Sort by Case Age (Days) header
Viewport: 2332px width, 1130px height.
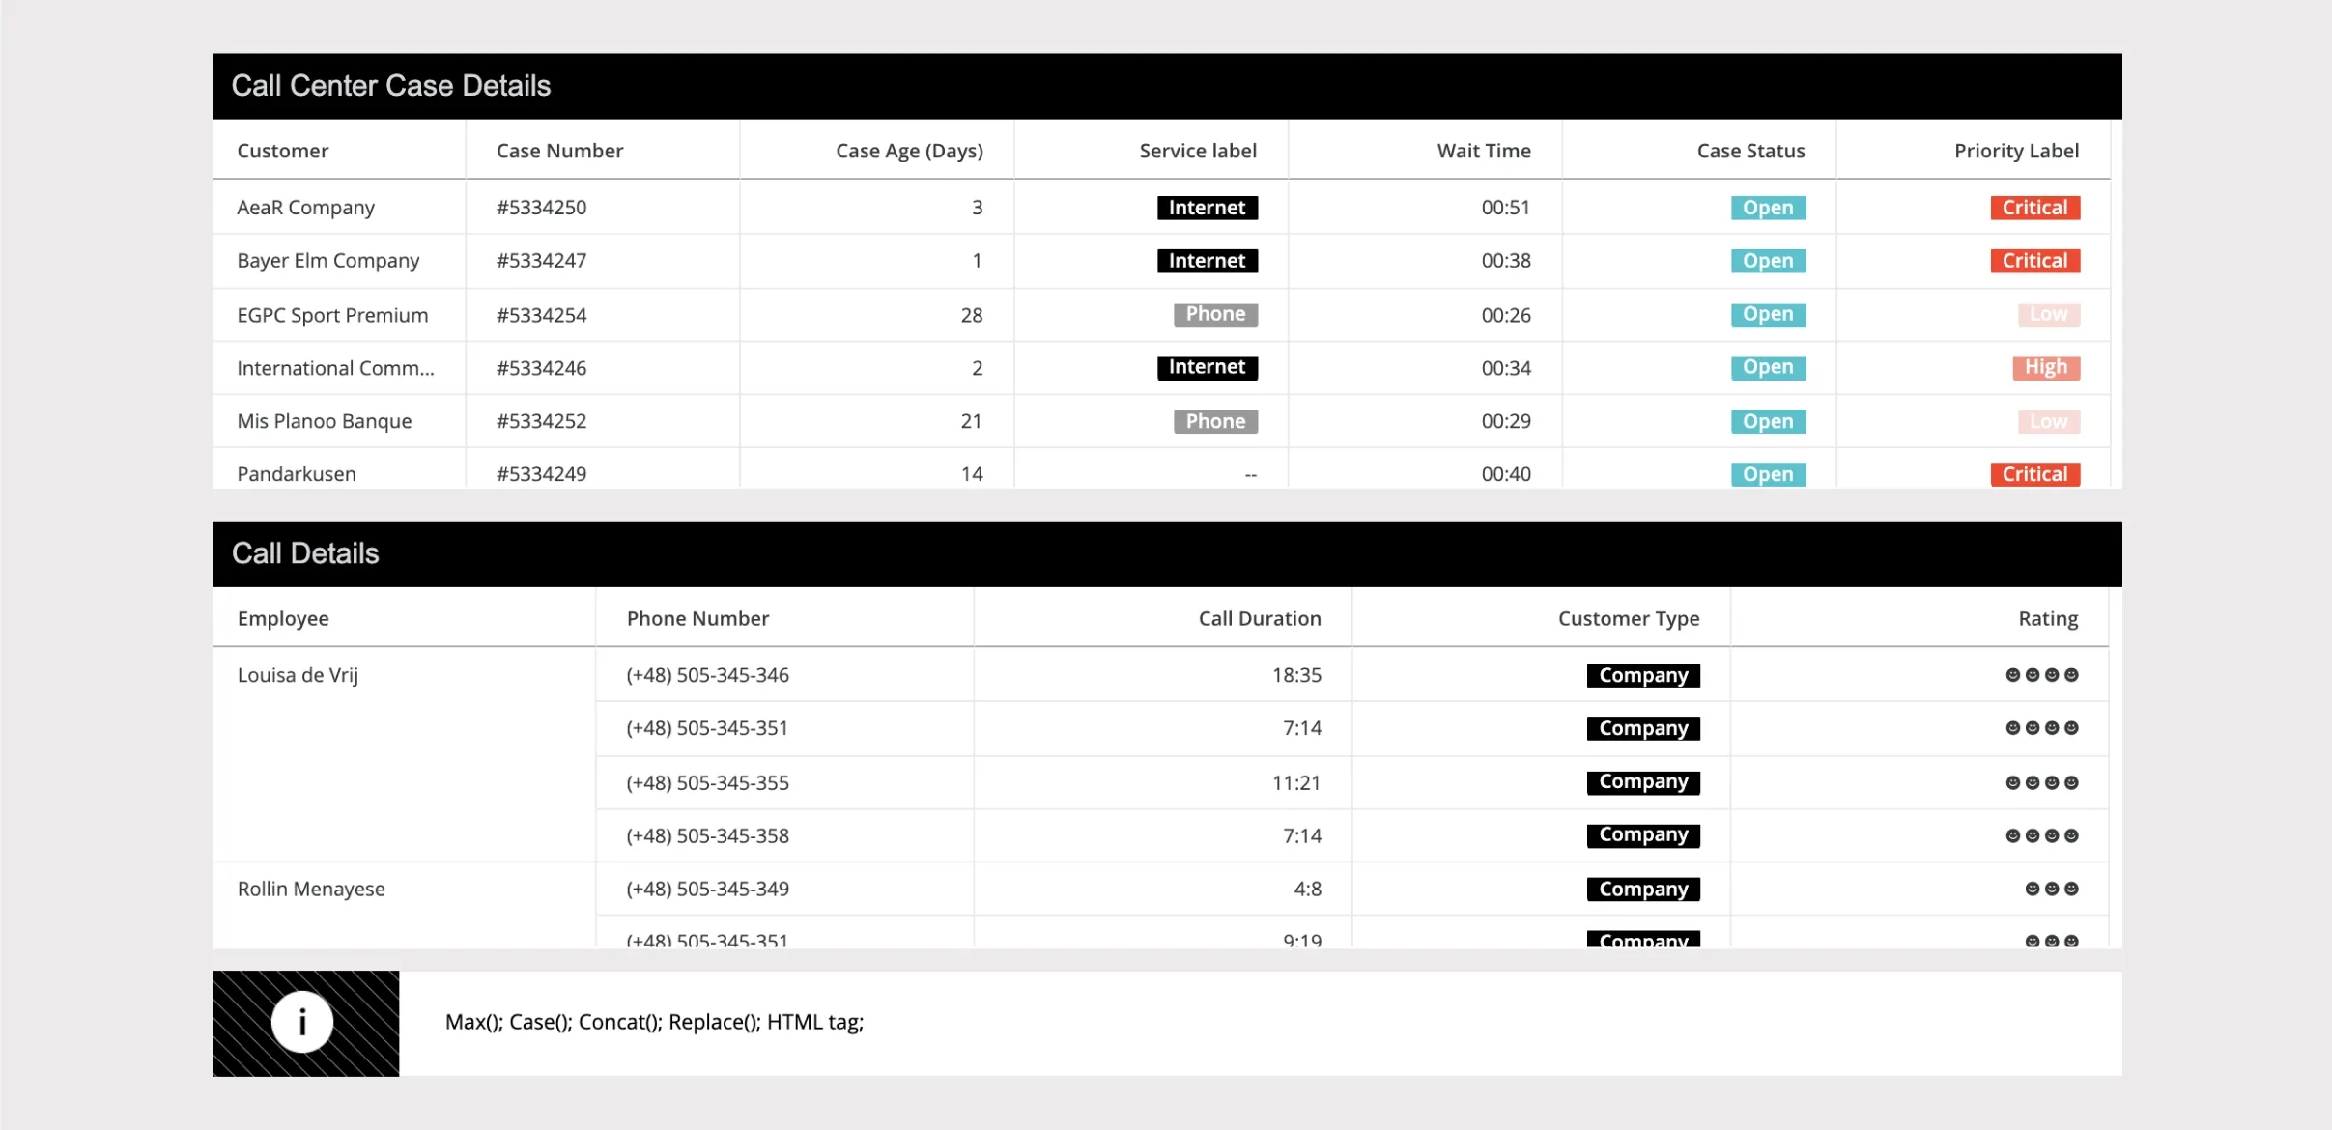click(x=909, y=151)
